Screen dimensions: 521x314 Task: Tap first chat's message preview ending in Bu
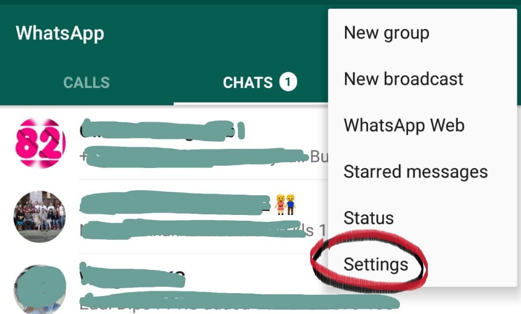[x=204, y=156]
